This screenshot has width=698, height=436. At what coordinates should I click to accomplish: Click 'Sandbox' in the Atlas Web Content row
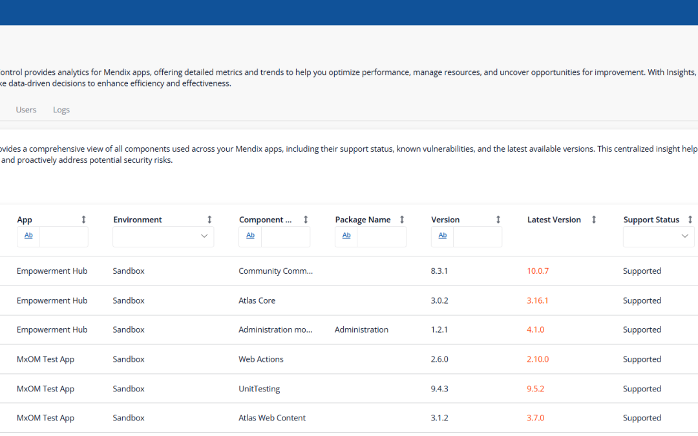click(129, 418)
